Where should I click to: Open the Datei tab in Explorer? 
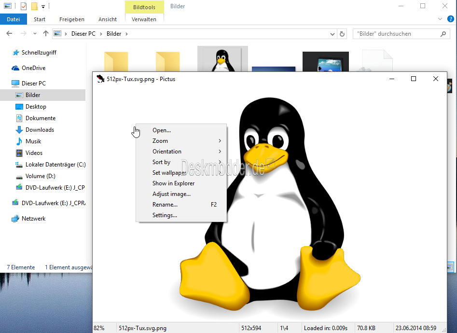point(14,19)
